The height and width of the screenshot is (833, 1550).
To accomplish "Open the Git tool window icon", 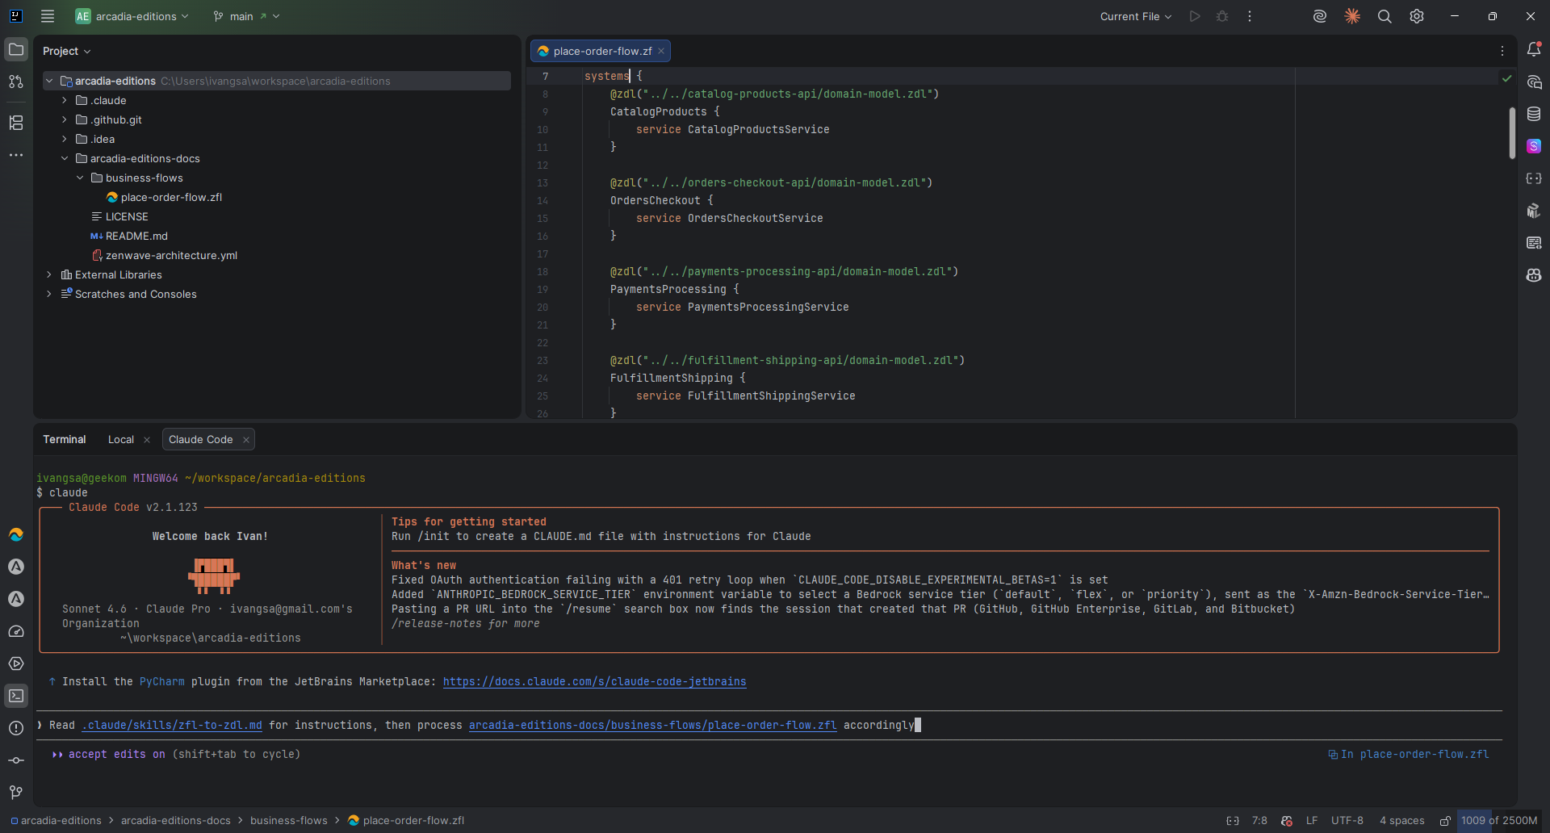I will pyautogui.click(x=16, y=793).
